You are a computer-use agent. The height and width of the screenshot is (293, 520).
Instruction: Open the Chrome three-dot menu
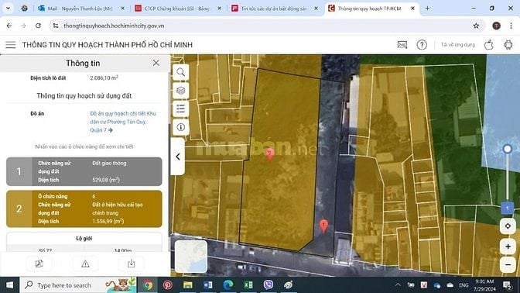(511, 26)
